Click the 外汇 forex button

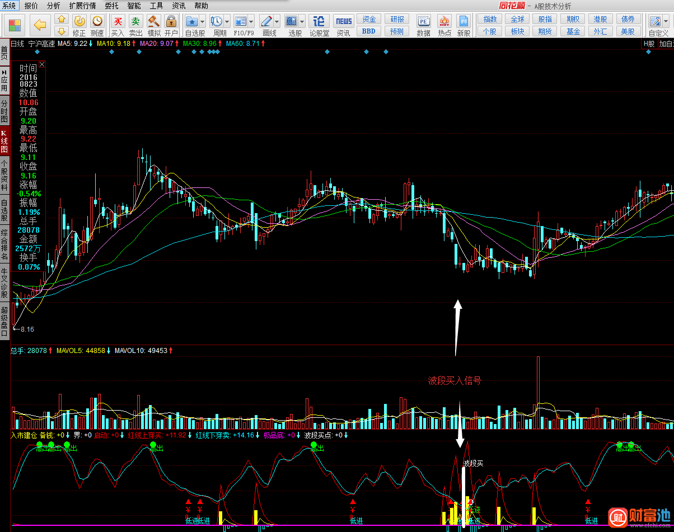pyautogui.click(x=601, y=31)
